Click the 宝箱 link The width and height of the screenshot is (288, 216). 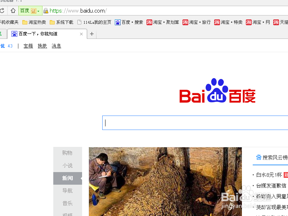pos(28,46)
